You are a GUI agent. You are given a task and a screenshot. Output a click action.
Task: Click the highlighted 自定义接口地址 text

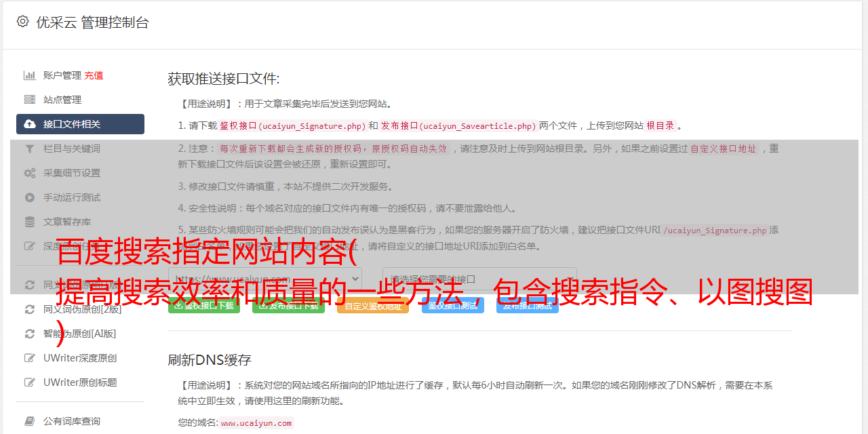click(x=723, y=149)
